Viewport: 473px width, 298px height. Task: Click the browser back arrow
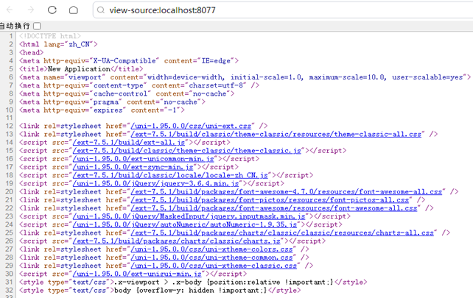10,10
